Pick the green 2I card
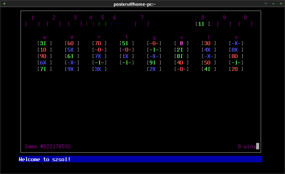Viewport: 285px width, 174px height. point(181,50)
